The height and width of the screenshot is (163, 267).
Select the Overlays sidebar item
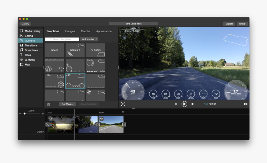click(x=30, y=41)
